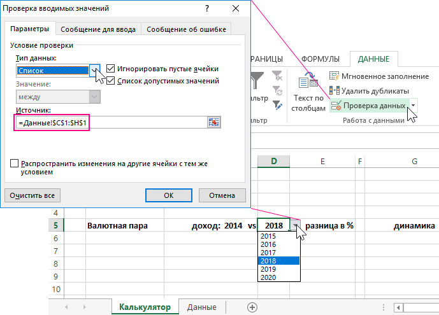Toggle 'Список допустимых значений' checkbox
The width and height of the screenshot is (439, 315).
111,81
